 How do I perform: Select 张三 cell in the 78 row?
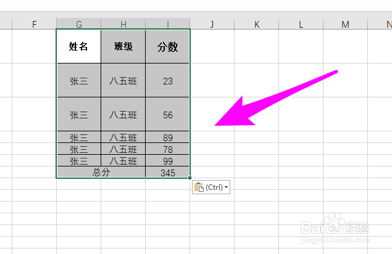(79, 149)
